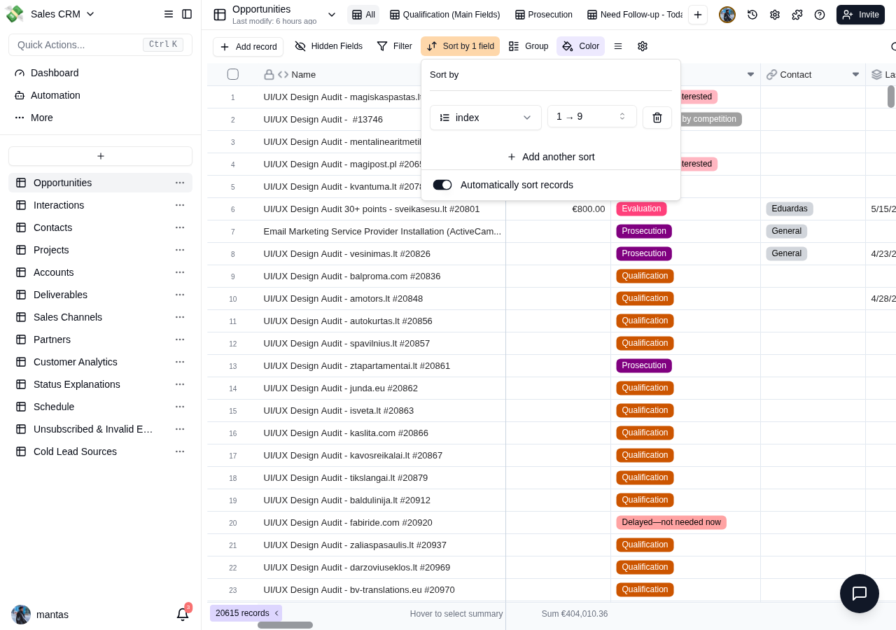Open the Contact column dropdown arrow

click(x=855, y=74)
